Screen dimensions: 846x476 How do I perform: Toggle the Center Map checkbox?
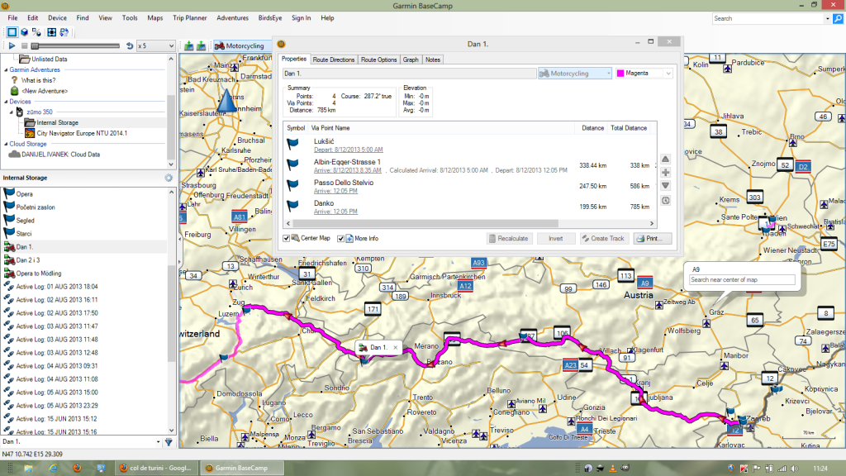click(x=287, y=239)
